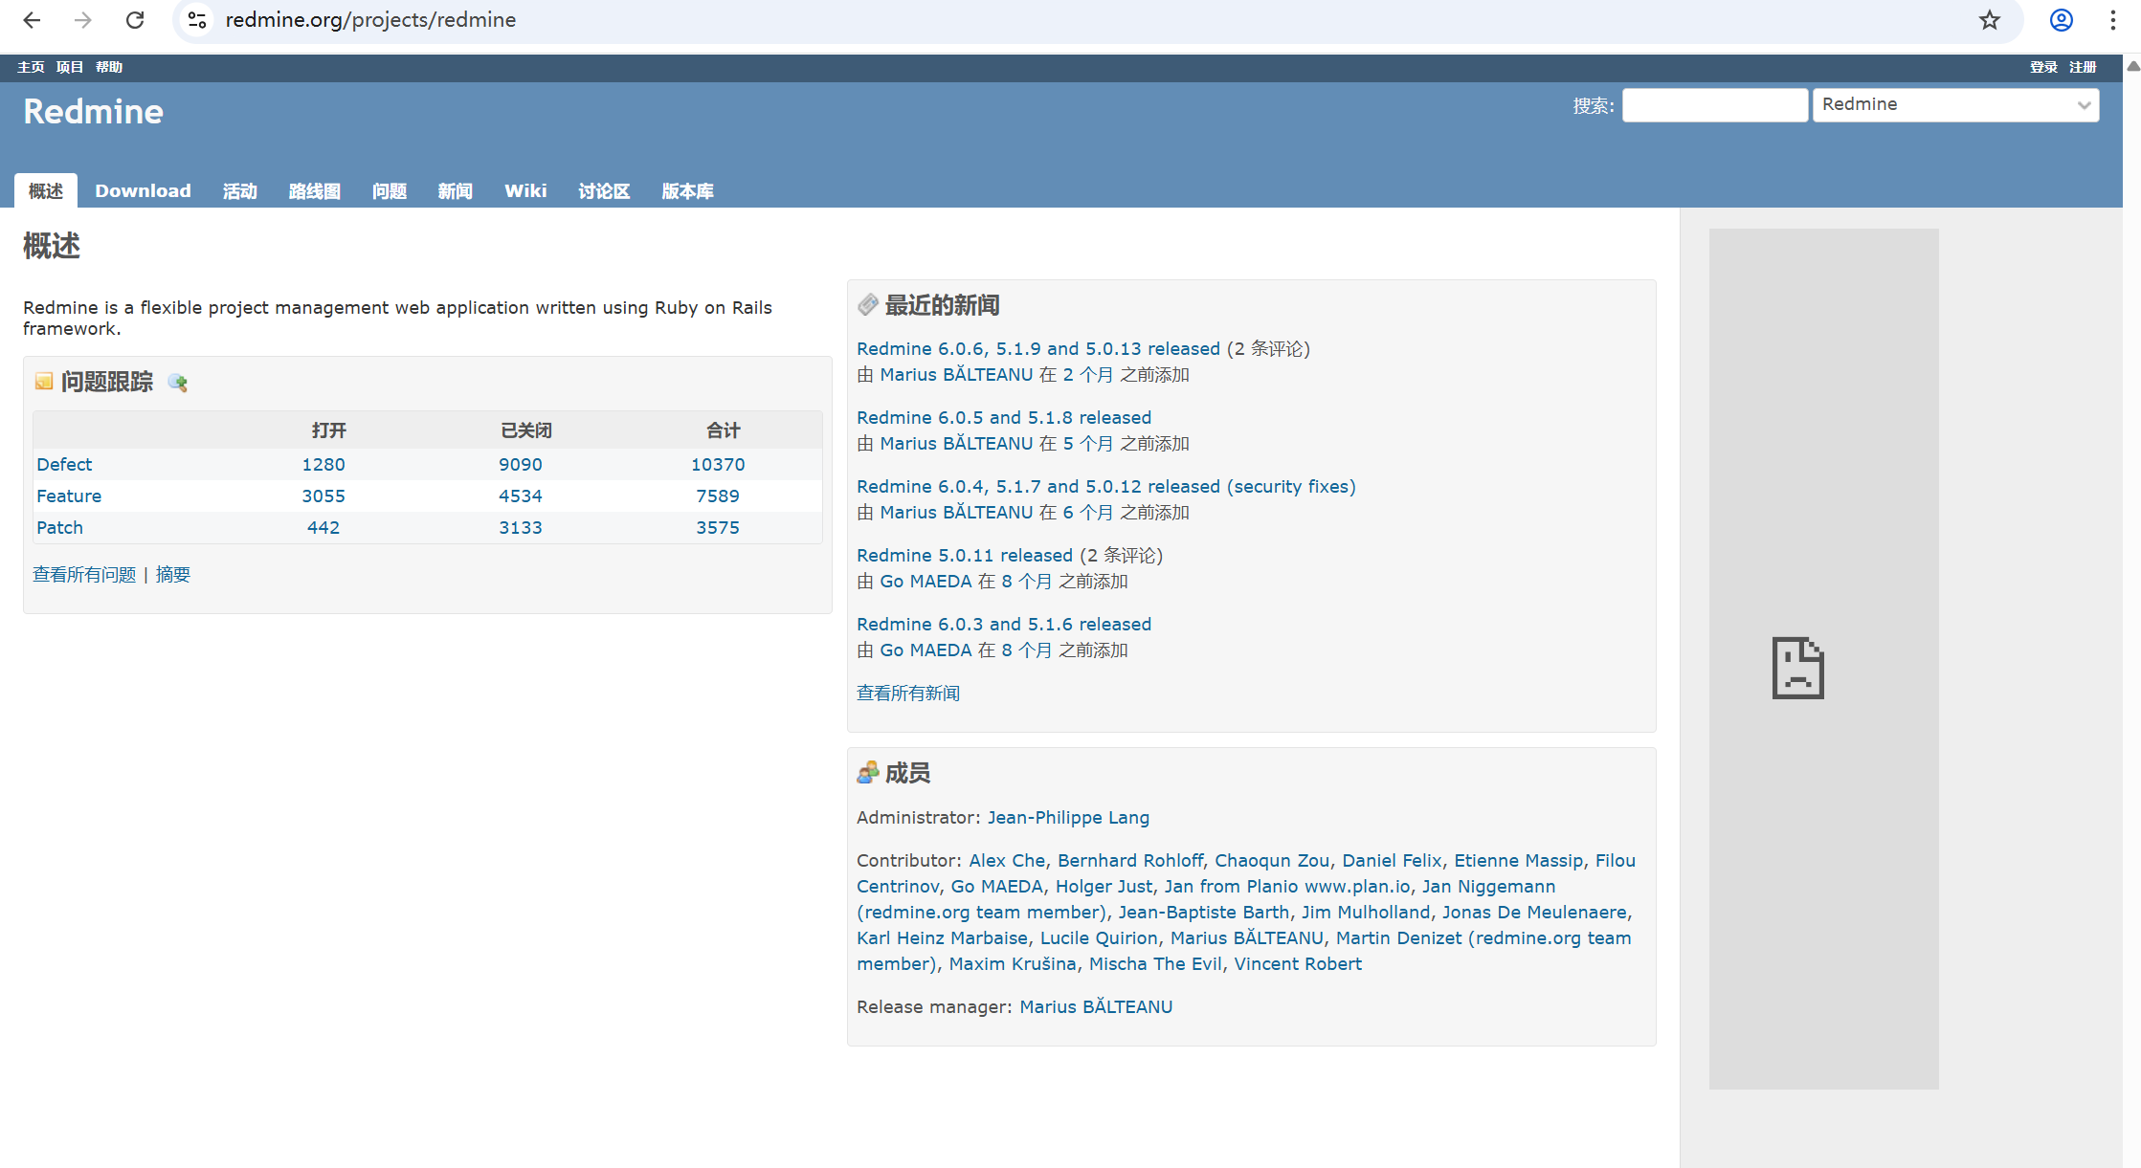Screen dimensions: 2141x1168
Task: Click the 搜索 label link
Action: pos(1591,105)
